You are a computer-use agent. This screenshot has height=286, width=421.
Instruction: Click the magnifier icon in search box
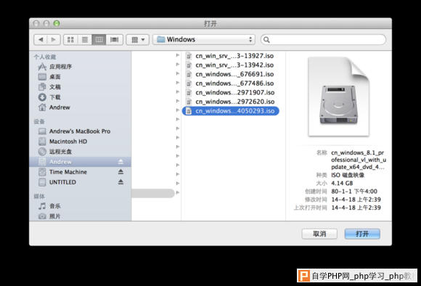pyautogui.click(x=266, y=40)
